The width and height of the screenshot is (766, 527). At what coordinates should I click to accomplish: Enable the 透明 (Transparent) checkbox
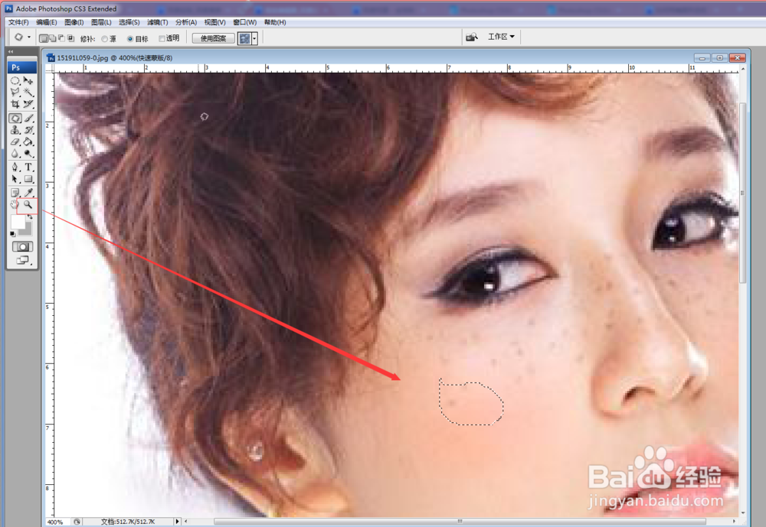(x=160, y=37)
